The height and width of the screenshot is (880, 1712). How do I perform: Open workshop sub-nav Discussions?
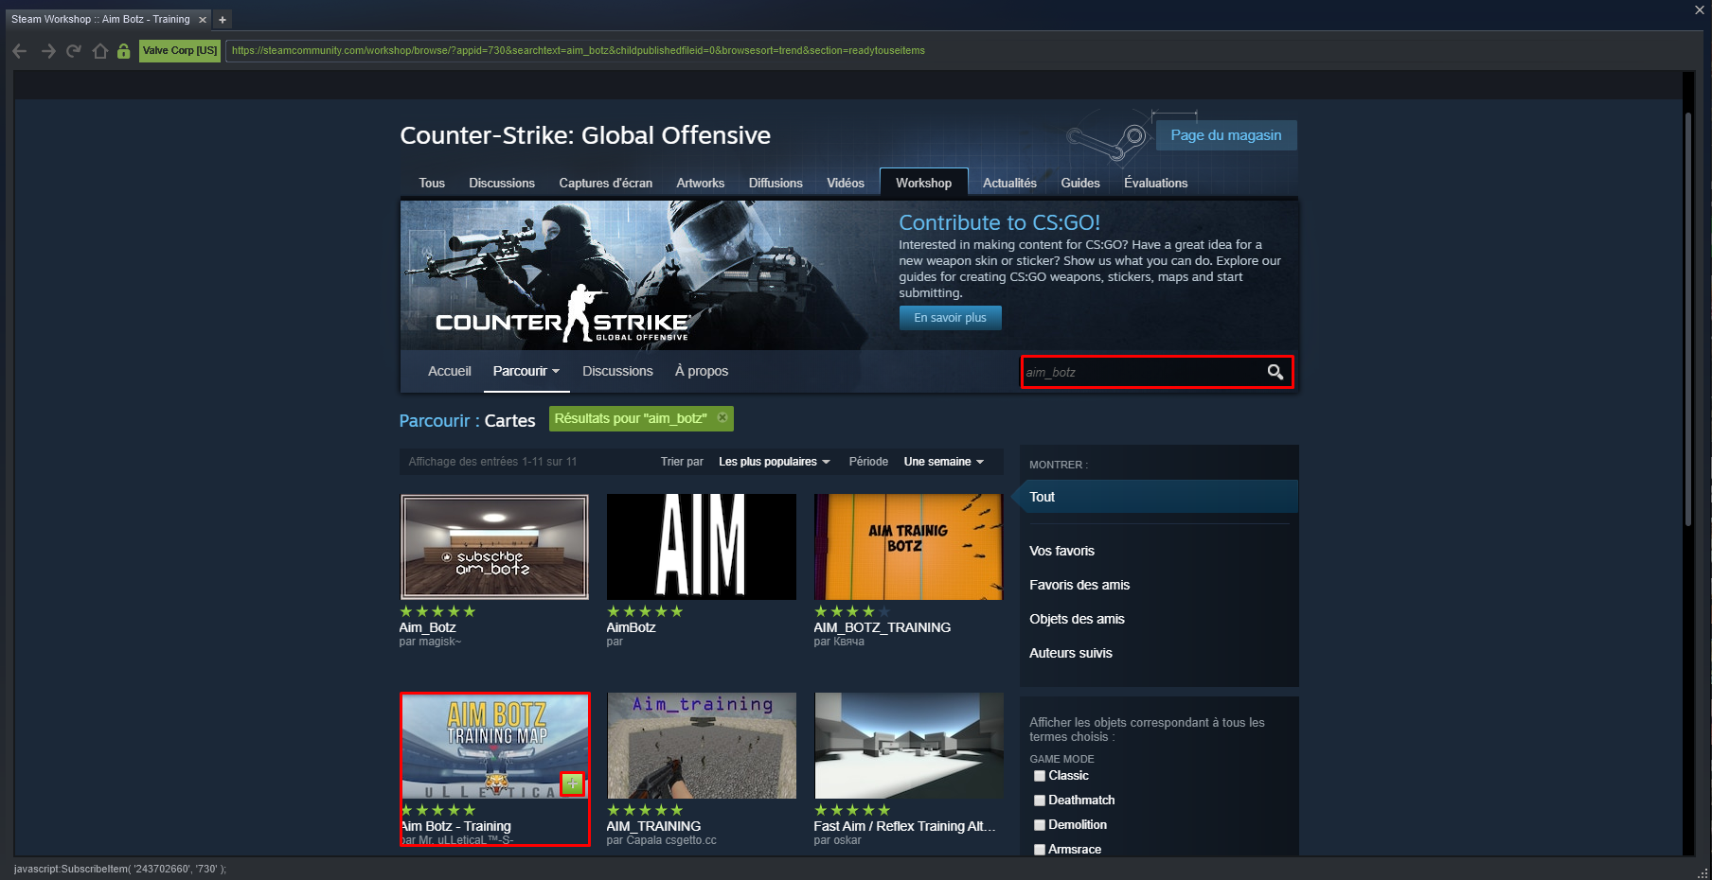click(x=617, y=372)
